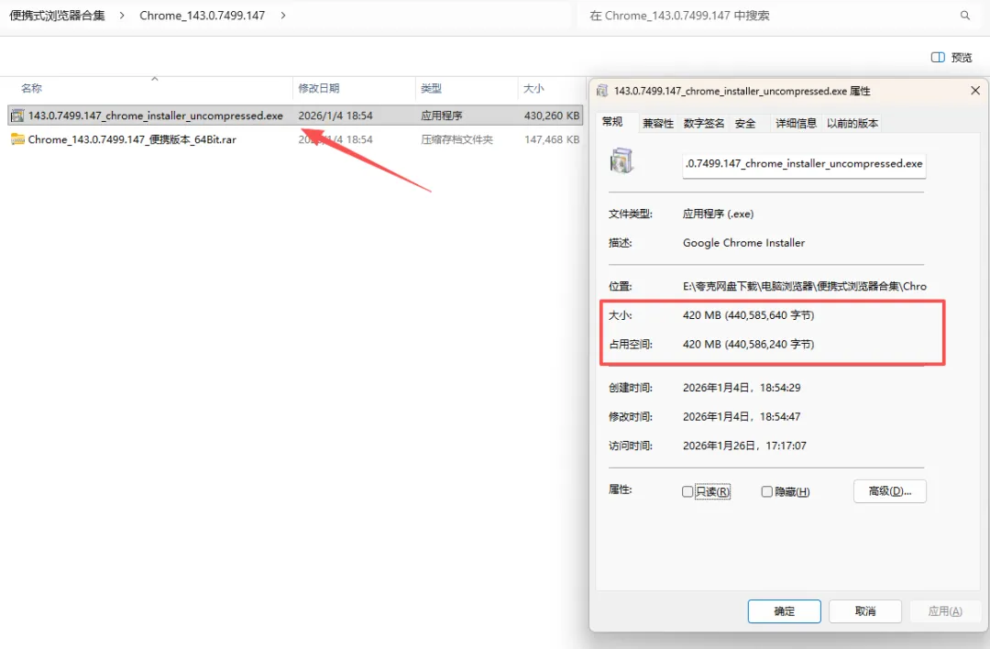Switch to the 常规 tab
Viewport: 990px width, 649px height.
[x=612, y=122]
